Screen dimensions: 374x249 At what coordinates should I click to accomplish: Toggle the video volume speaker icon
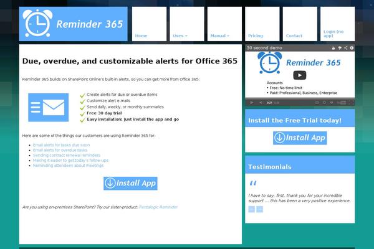click(x=261, y=103)
